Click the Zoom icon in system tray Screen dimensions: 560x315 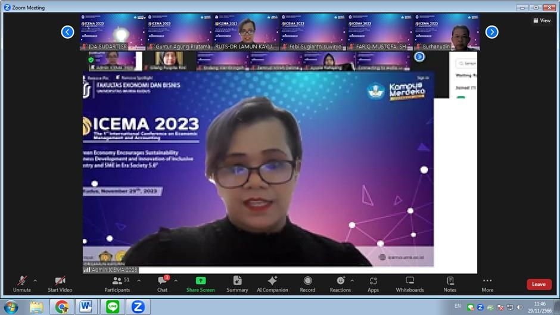[480, 307]
